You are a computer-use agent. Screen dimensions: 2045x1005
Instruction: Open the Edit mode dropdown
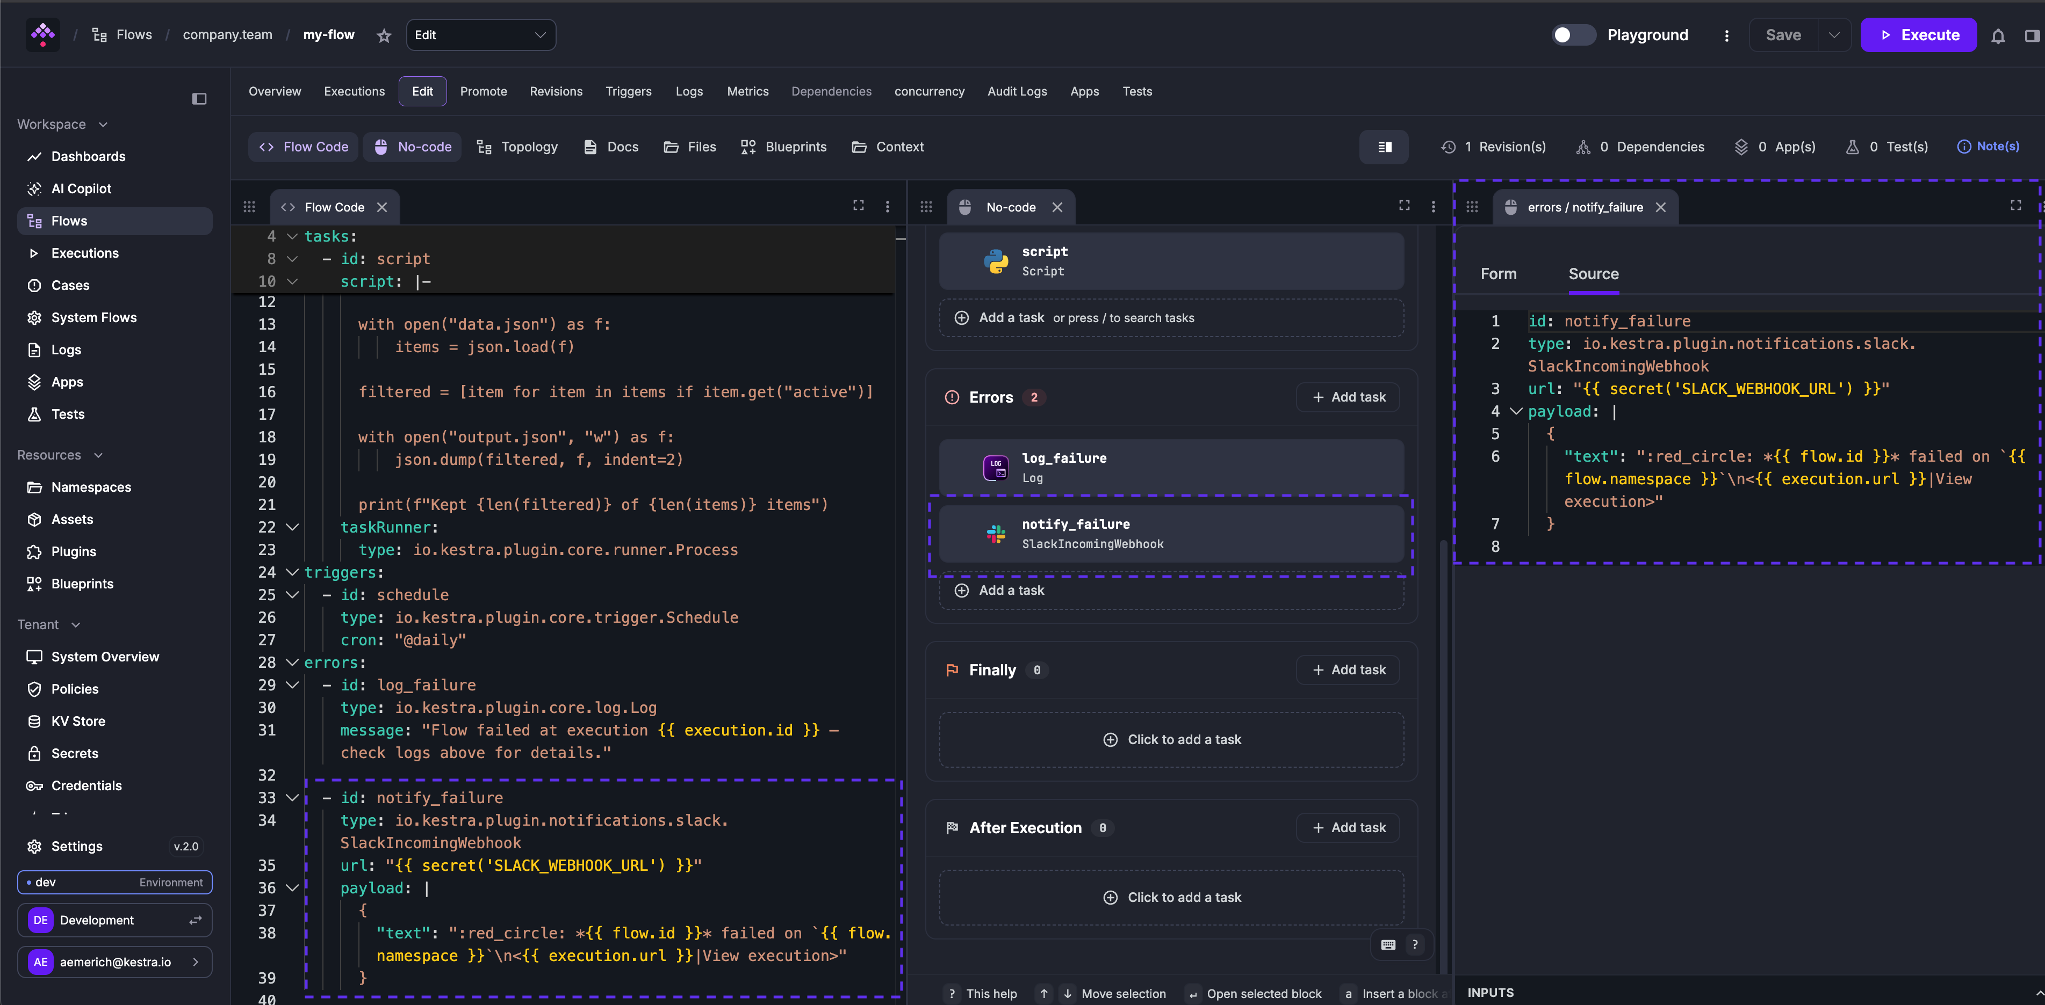coord(481,35)
